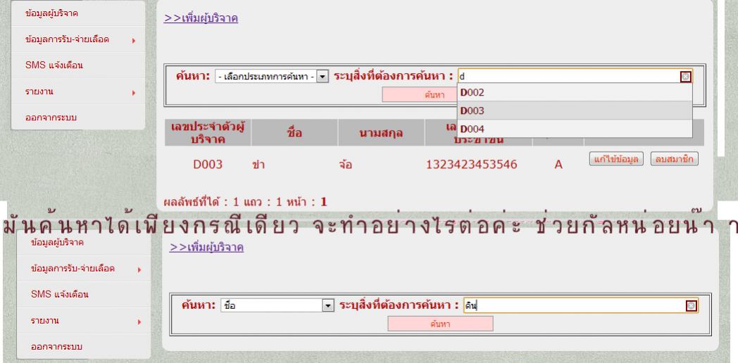Image resolution: width=738 pixels, height=363 pixels.
Task: Choose the D004 autocomplete suggestion
Action: (x=575, y=129)
